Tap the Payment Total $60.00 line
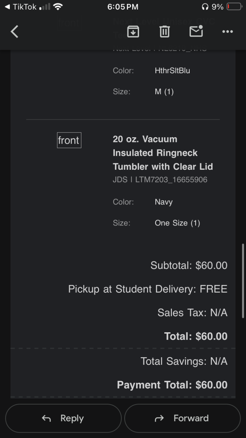The width and height of the screenshot is (246, 438). tap(172, 385)
